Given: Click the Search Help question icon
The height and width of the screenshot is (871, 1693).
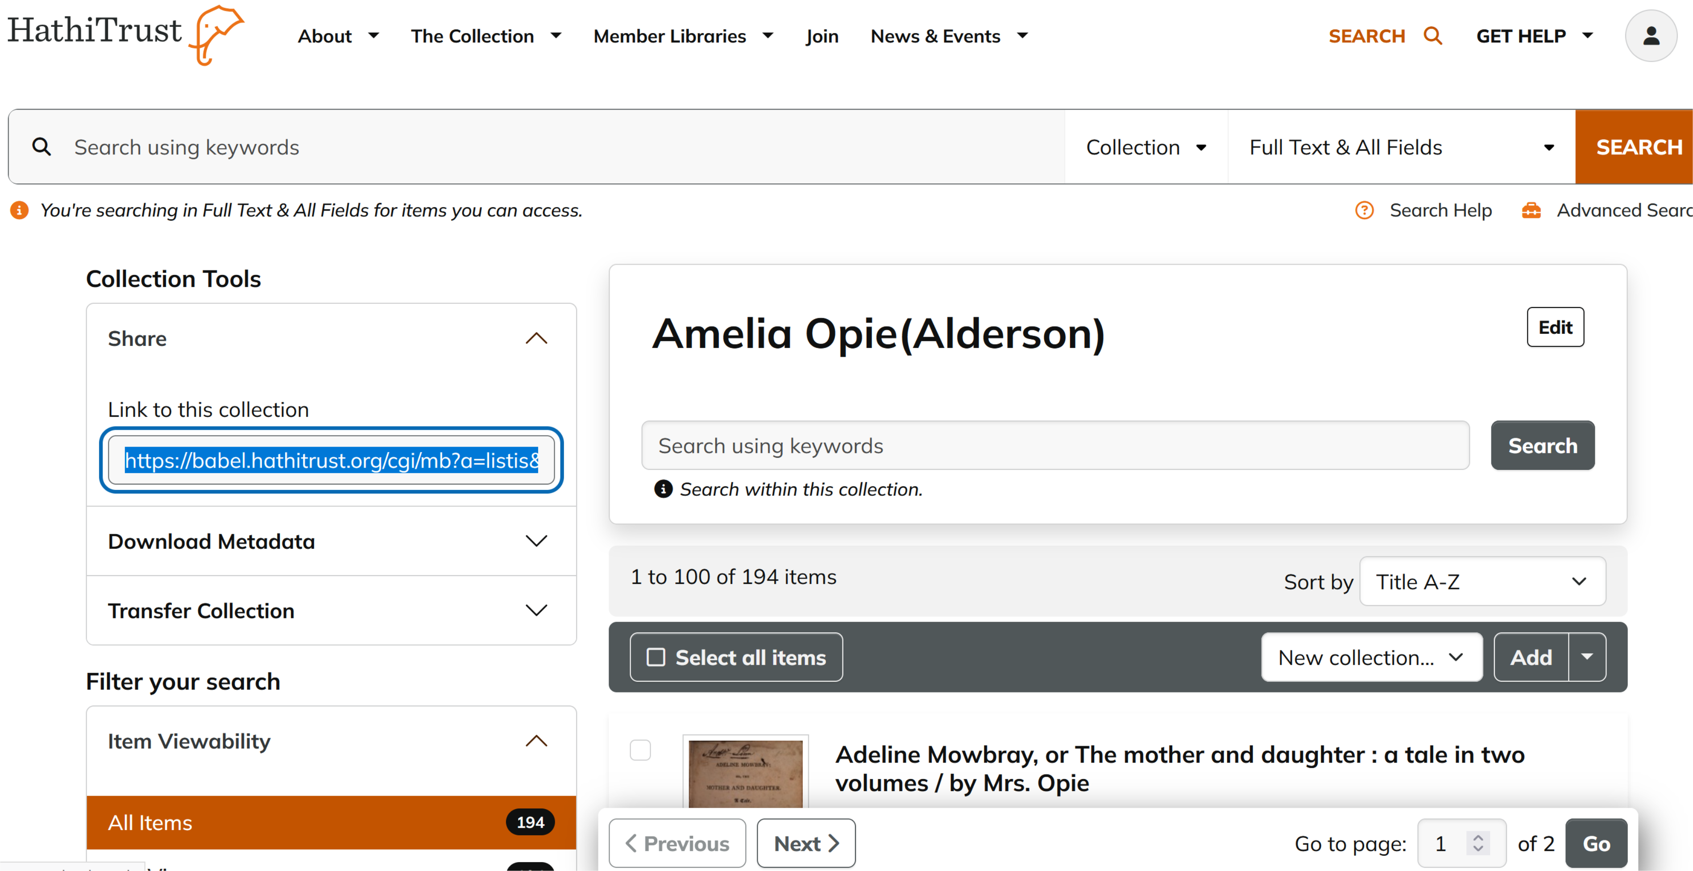Looking at the screenshot, I should point(1365,210).
